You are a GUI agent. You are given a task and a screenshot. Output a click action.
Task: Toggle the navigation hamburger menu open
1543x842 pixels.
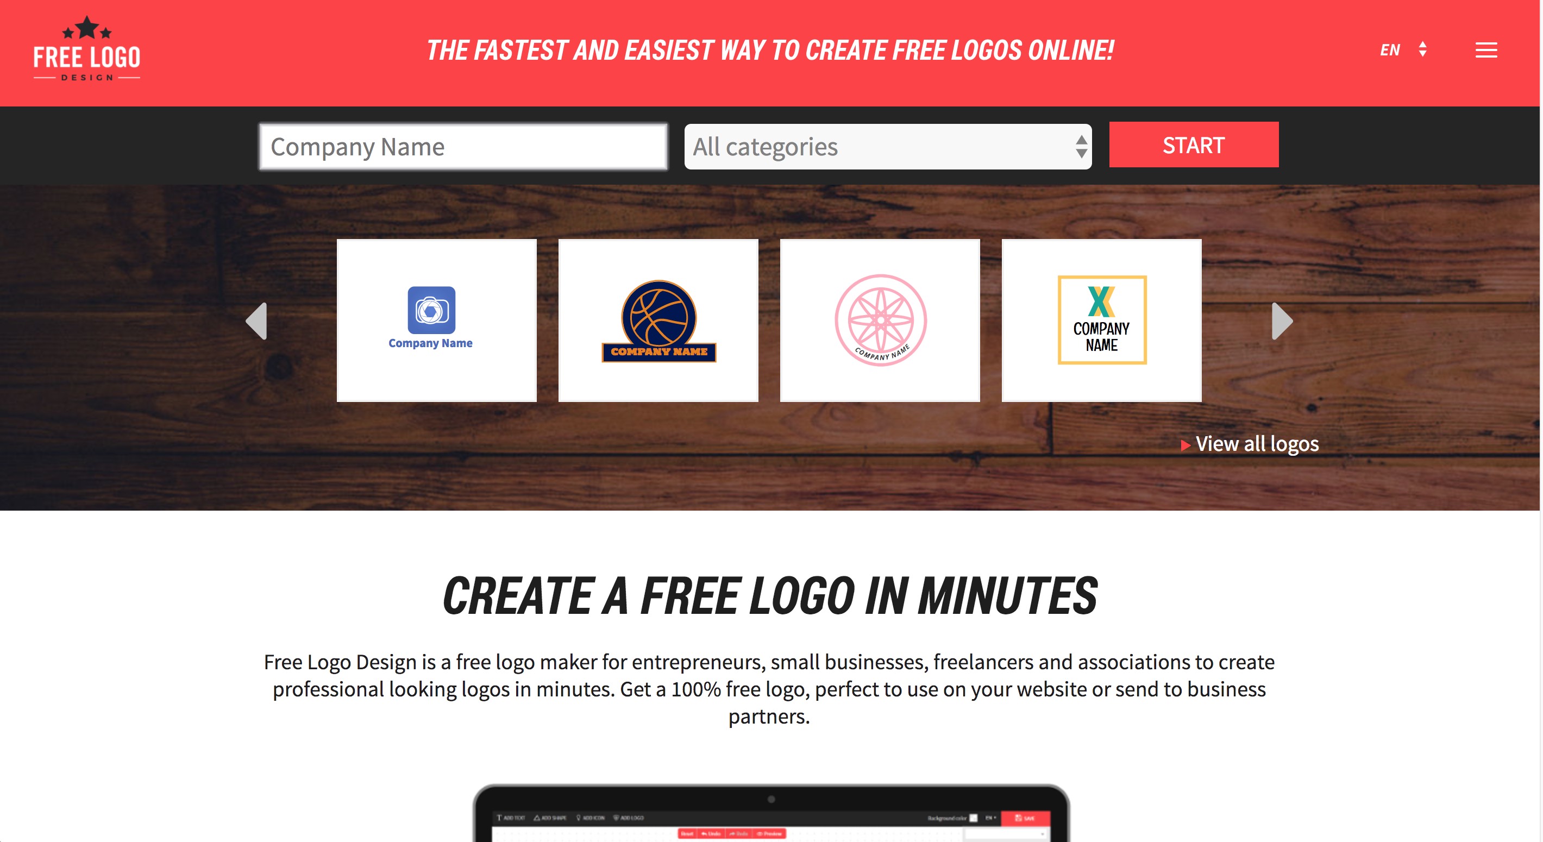click(1486, 50)
